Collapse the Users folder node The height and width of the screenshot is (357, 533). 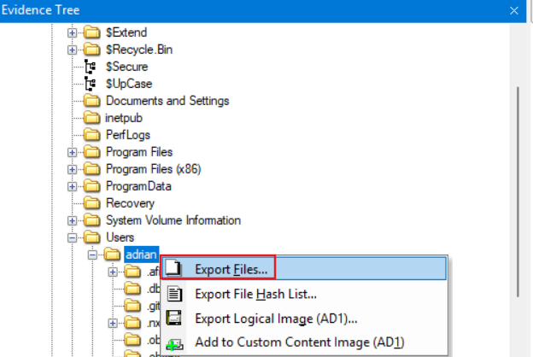pos(73,237)
